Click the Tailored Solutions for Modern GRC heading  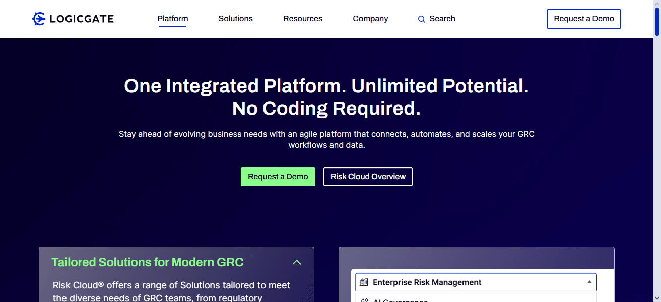pos(148,262)
